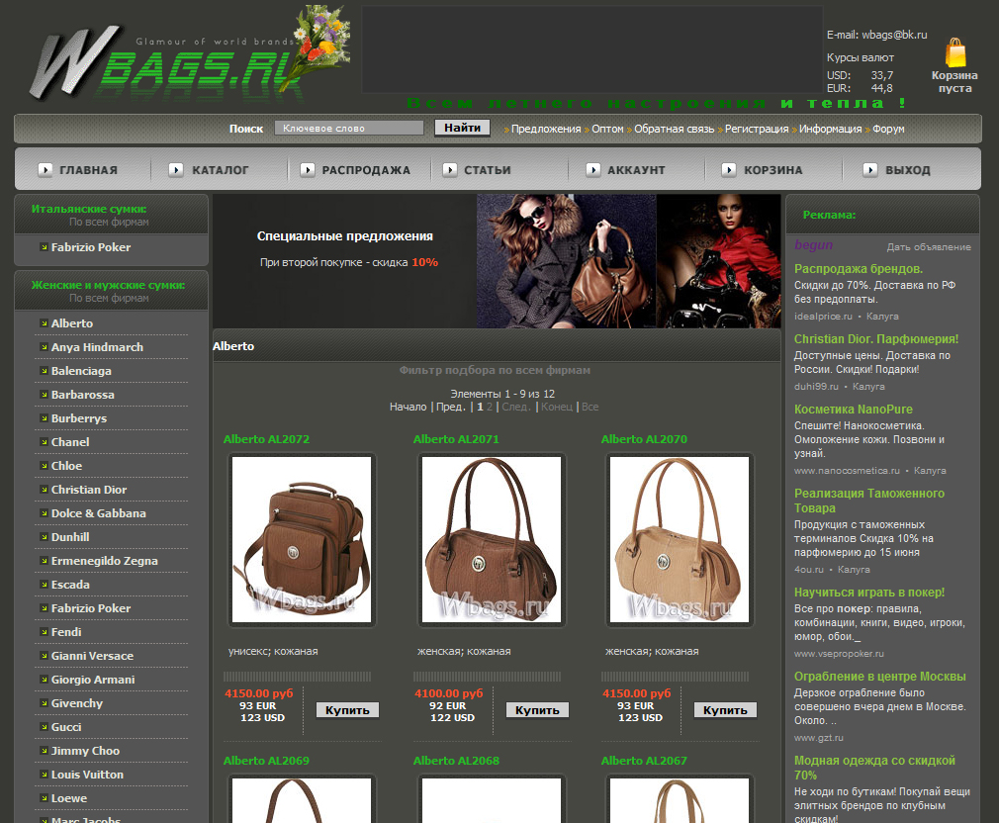Open Alberto AL2071 bag thumbnail
This screenshot has height=823, width=999.
[x=492, y=539]
